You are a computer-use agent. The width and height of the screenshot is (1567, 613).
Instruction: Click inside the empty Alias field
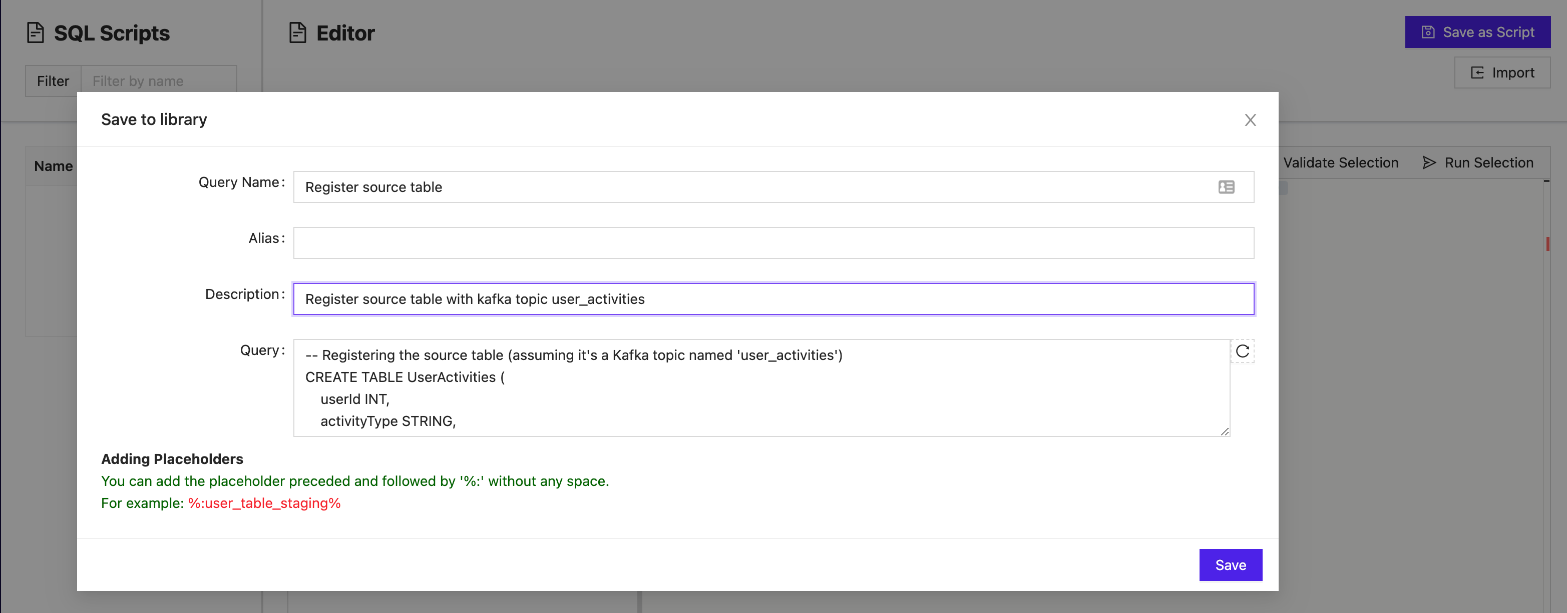point(773,243)
